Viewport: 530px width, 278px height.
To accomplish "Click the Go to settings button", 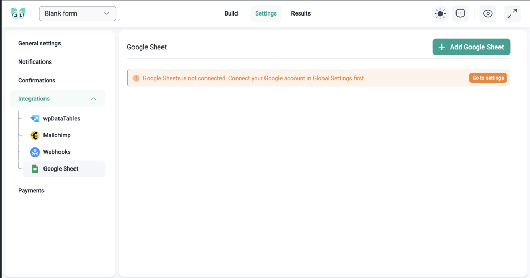I will (x=488, y=78).
